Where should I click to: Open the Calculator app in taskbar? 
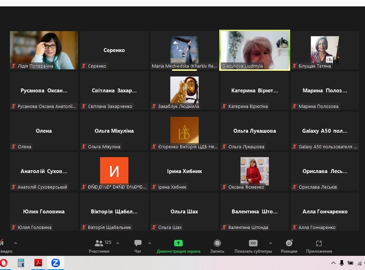pyautogui.click(x=21, y=263)
